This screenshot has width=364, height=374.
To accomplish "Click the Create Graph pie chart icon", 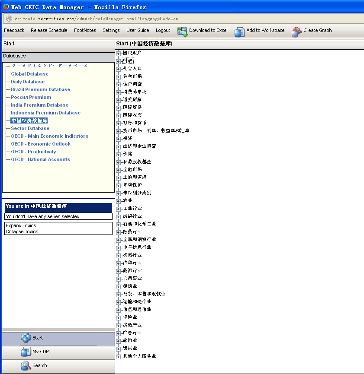I will (x=296, y=32).
